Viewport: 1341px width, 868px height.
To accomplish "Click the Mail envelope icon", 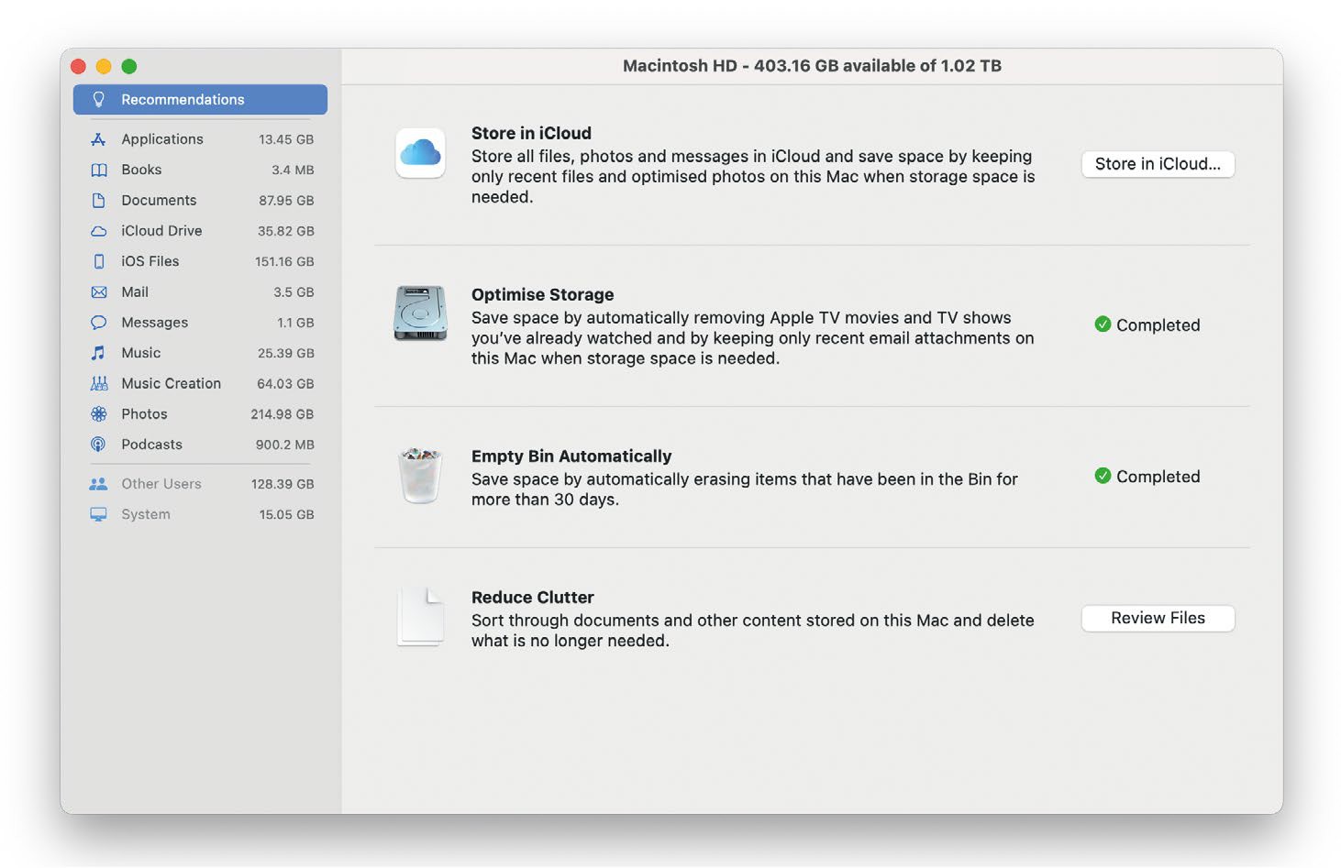I will pyautogui.click(x=99, y=292).
